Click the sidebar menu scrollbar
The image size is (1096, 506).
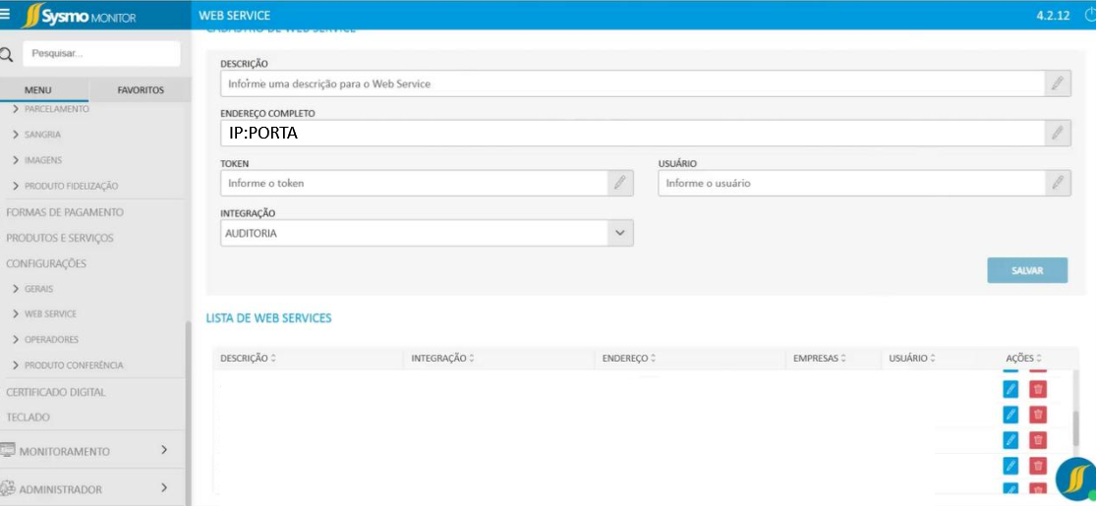click(x=187, y=413)
